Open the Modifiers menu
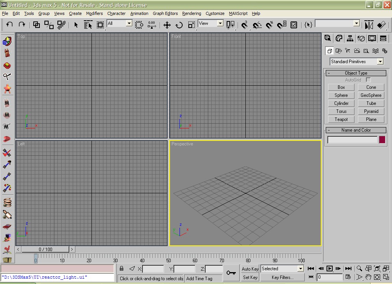Viewport: 392px width, 284px height. coord(94,13)
